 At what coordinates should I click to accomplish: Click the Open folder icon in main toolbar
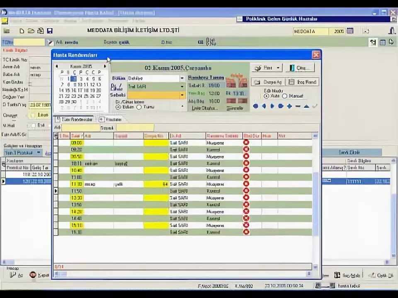[x=31, y=31]
